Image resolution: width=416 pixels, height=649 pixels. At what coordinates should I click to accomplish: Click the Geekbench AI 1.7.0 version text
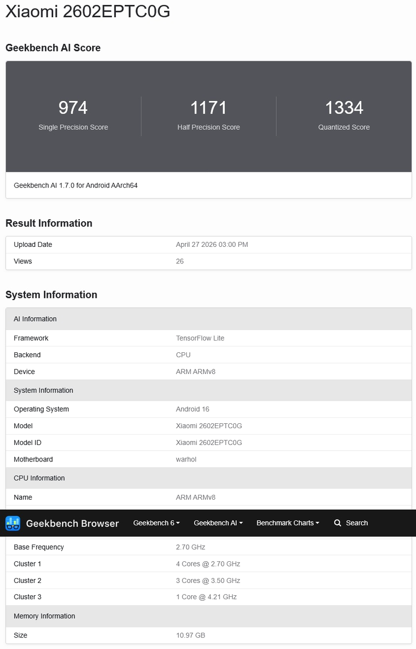point(75,185)
